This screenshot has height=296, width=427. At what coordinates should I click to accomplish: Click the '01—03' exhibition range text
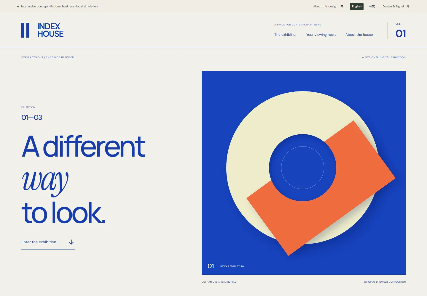tap(32, 118)
